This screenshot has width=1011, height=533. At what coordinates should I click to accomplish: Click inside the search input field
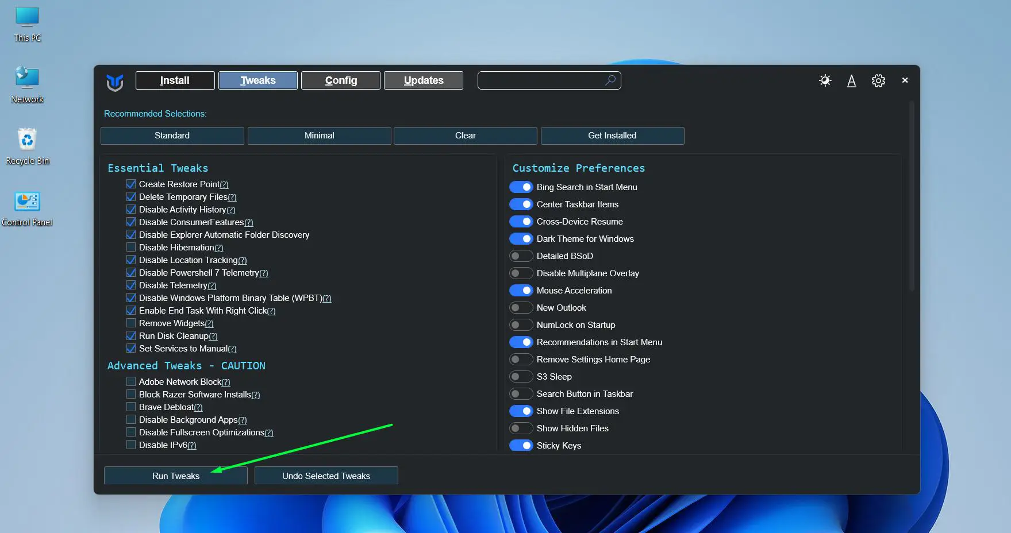click(x=540, y=80)
